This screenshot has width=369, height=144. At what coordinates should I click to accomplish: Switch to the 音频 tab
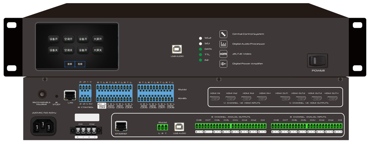[x=69, y=64]
